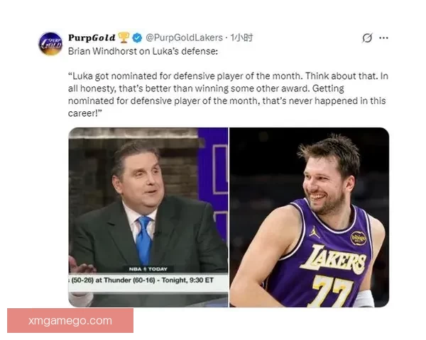The width and height of the screenshot is (426, 340).
Task: Click the 77 jersey number
Action: click(332, 291)
